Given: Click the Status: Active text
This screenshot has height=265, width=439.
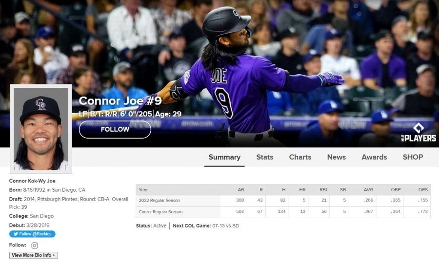Looking at the screenshot, I should click(151, 226).
